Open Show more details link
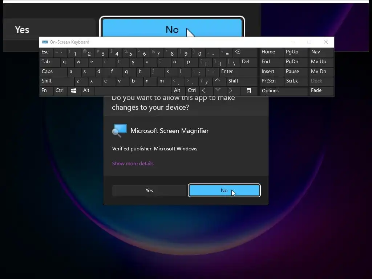The width and height of the screenshot is (372, 279). pyautogui.click(x=133, y=163)
